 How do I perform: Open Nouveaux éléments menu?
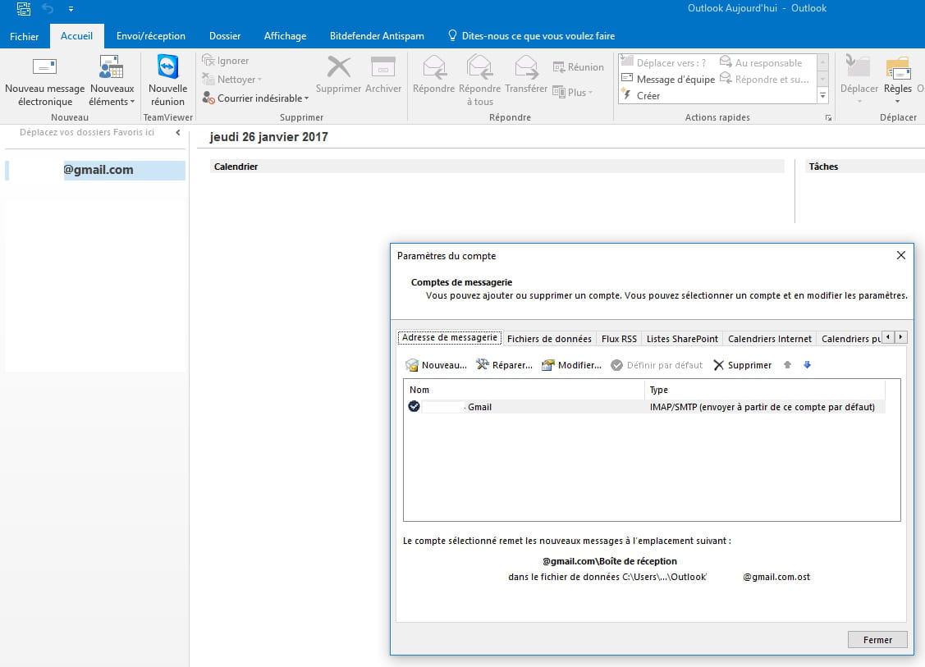(112, 82)
